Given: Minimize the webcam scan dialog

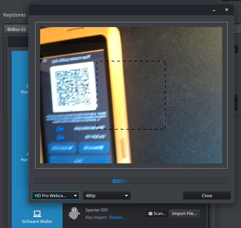Looking at the screenshot, I should [x=214, y=10].
